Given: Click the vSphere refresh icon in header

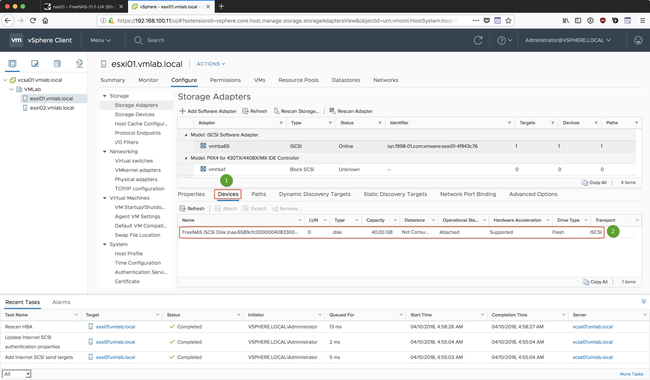Looking at the screenshot, I should 478,40.
